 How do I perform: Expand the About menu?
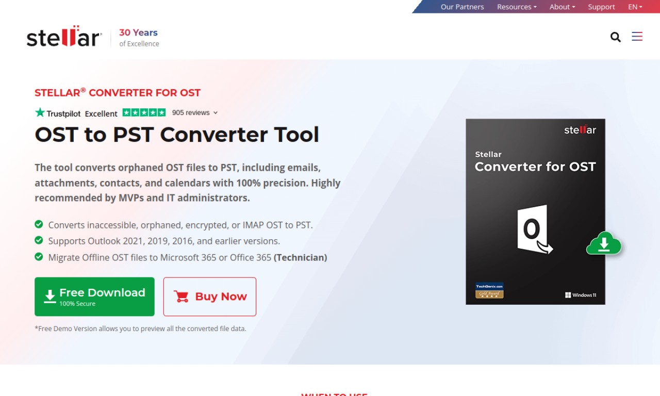562,7
